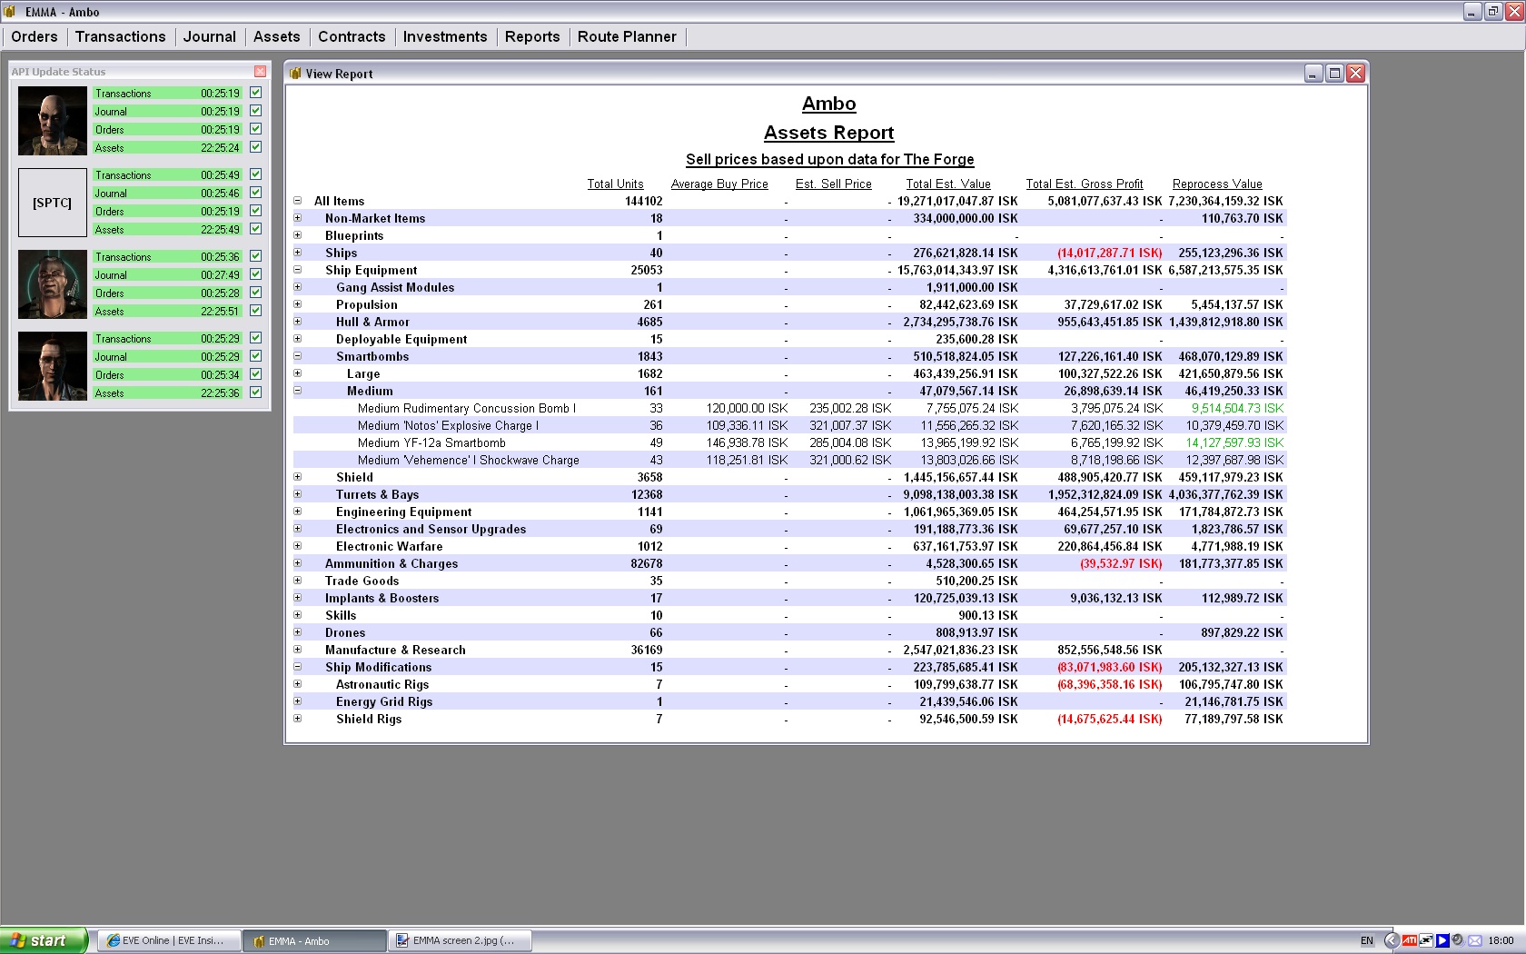
Task: Expand the Blueprints row
Action: coord(297,235)
